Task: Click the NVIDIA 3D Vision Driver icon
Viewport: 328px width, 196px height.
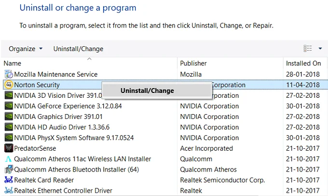Action: tap(9, 95)
